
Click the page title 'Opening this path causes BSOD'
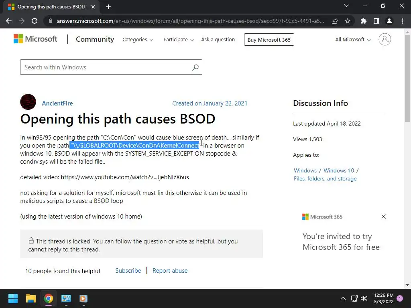(118, 119)
